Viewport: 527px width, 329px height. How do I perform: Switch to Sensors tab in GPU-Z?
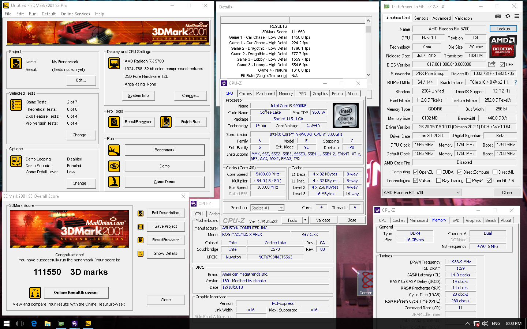tap(421, 18)
